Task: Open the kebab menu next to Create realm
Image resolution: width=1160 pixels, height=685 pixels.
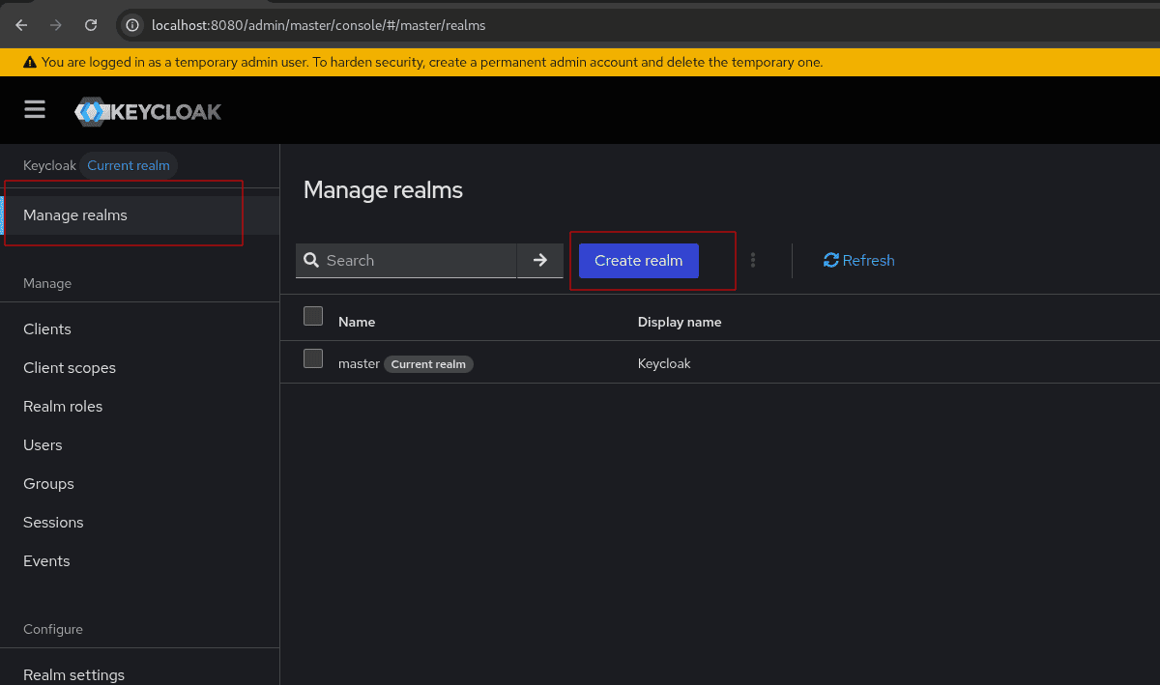Action: tap(753, 260)
